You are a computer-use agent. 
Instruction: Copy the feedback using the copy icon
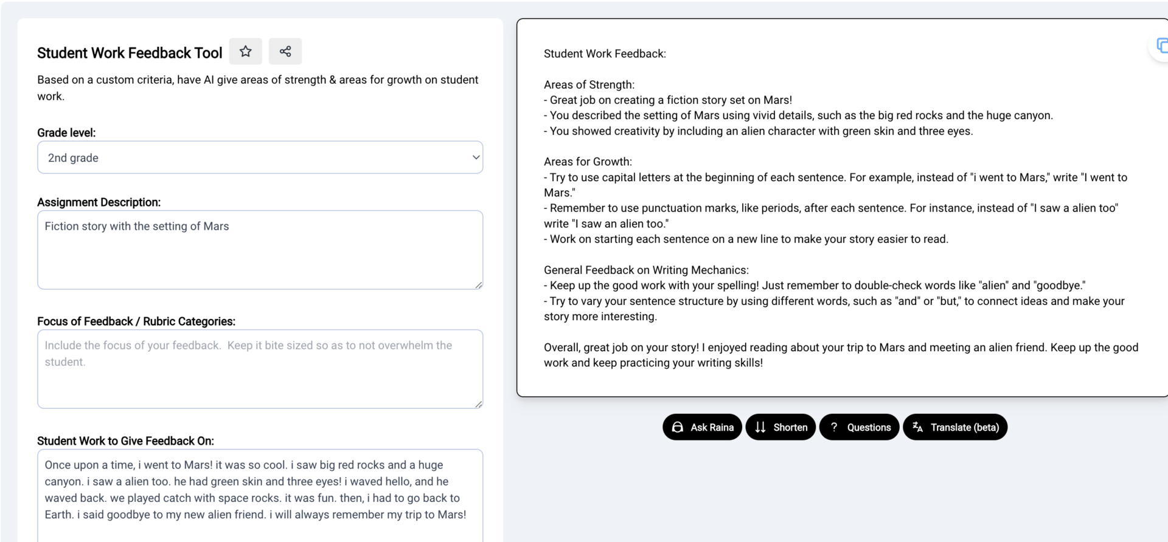(x=1162, y=46)
